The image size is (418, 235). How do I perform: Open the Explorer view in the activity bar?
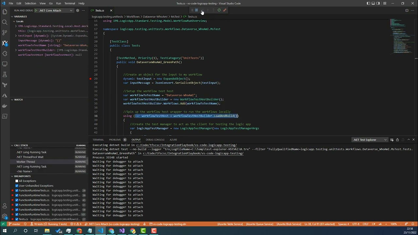5,12
